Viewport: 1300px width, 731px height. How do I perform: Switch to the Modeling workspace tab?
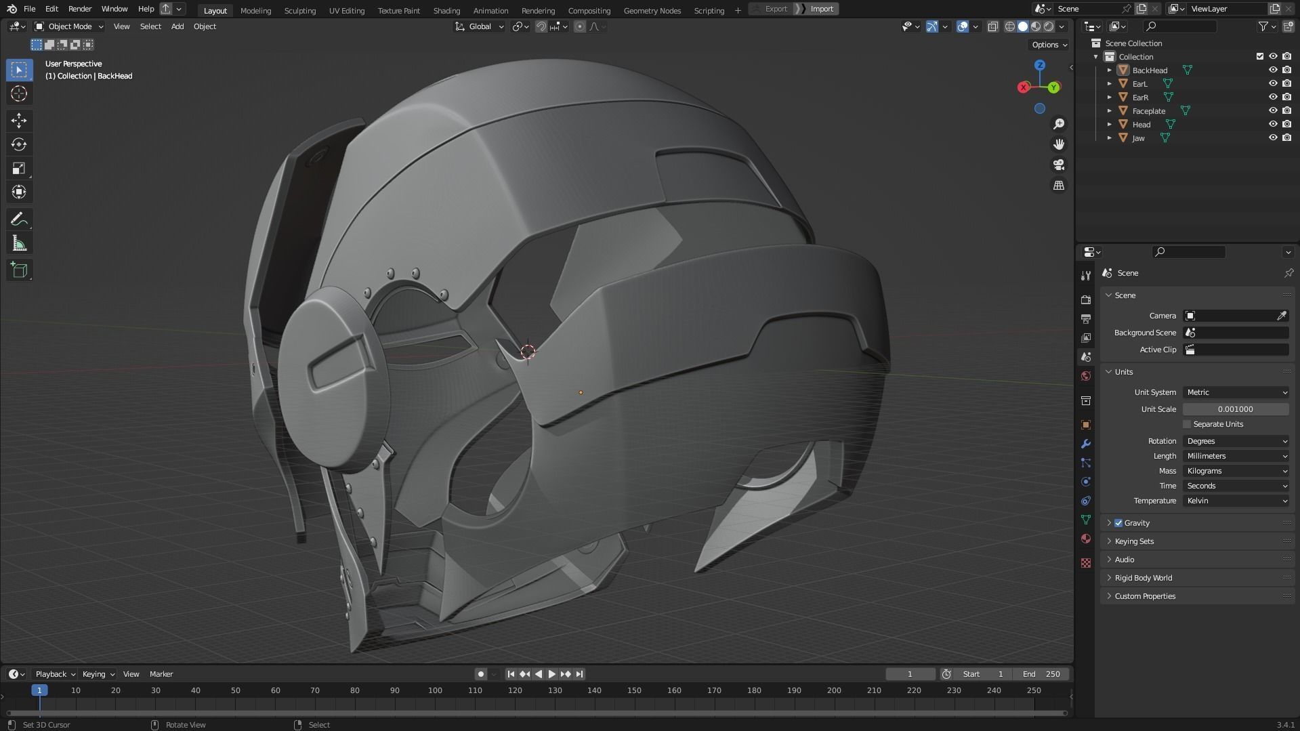[255, 10]
